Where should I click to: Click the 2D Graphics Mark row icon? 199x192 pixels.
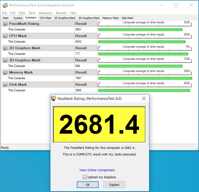click(x=6, y=48)
